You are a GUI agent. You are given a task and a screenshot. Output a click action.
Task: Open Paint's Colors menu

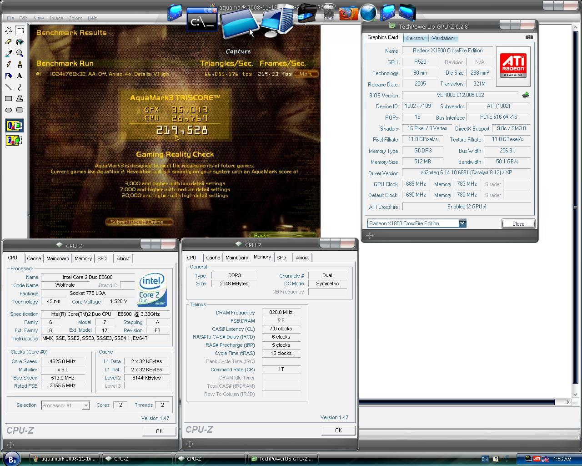tap(75, 18)
